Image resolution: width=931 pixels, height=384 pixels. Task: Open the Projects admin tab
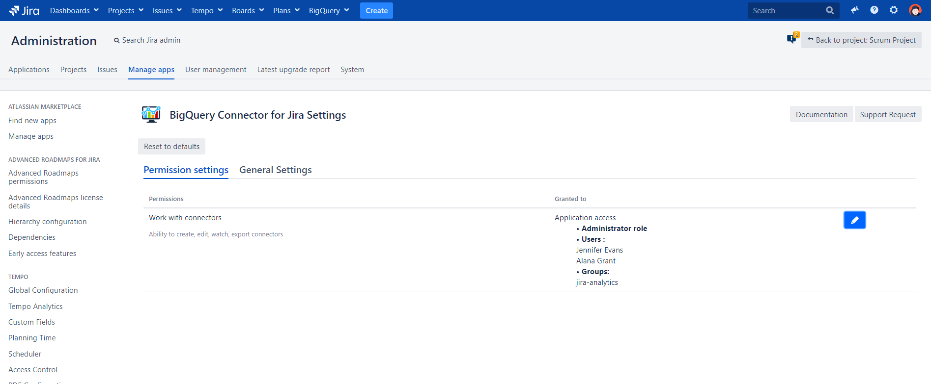click(x=73, y=70)
